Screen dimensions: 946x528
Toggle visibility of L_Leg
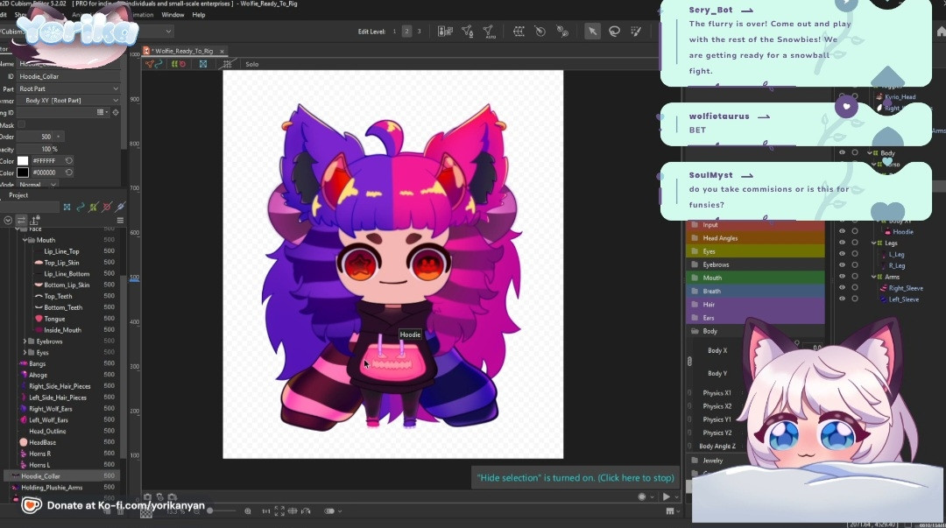(843, 254)
